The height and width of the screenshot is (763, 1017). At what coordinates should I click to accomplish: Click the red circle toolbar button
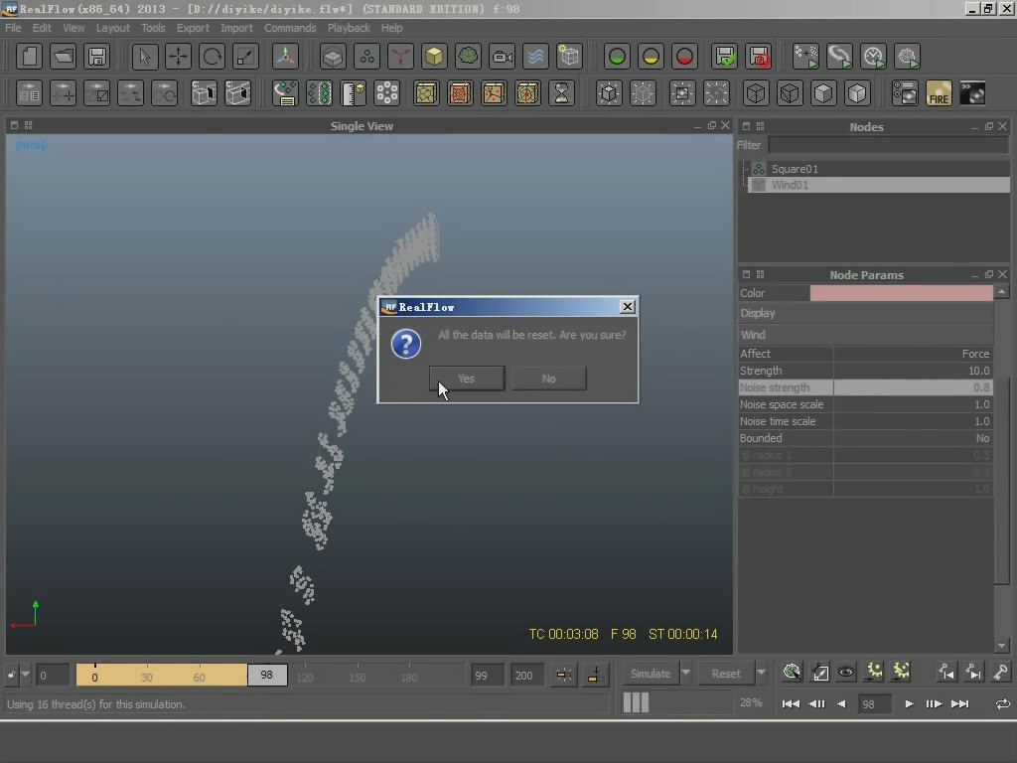tap(684, 57)
